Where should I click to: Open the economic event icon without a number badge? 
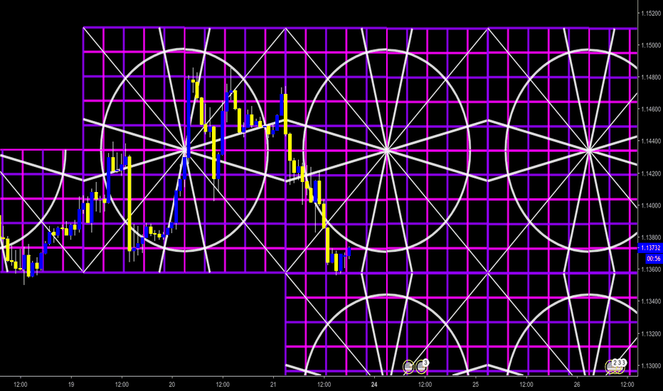click(408, 368)
